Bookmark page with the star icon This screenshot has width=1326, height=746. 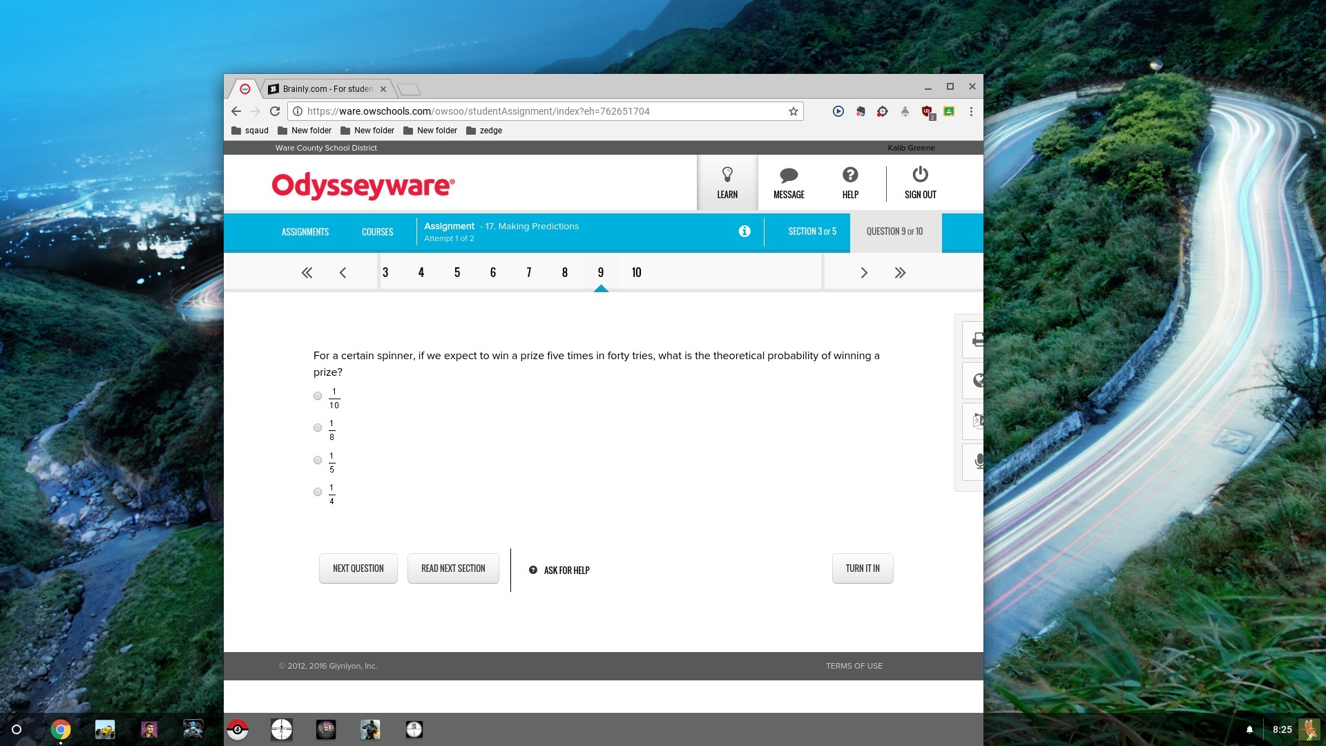click(793, 111)
